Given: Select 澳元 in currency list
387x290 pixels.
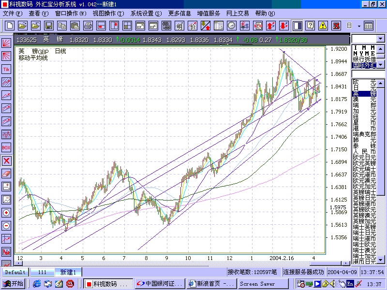Looking at the screenshot, I should click(x=364, y=100).
